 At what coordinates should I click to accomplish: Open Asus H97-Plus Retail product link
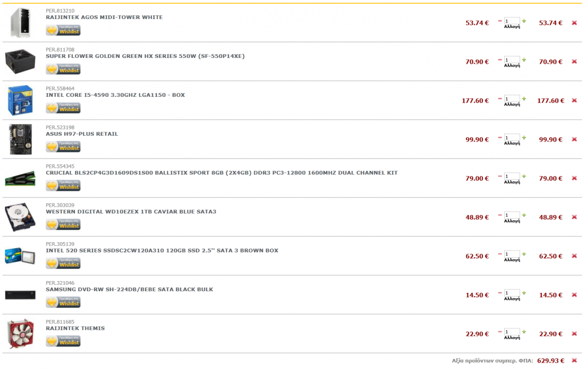coord(82,134)
